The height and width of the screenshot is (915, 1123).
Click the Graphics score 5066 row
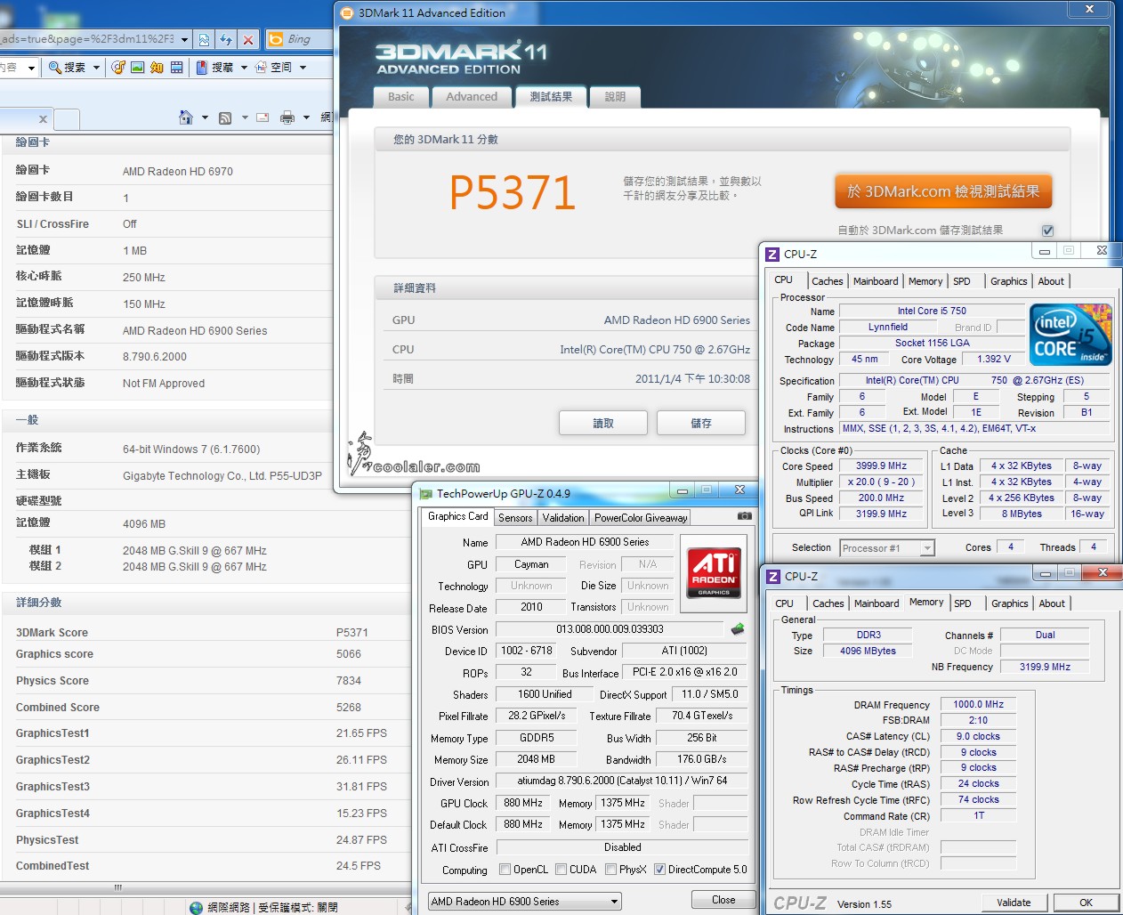pos(205,654)
